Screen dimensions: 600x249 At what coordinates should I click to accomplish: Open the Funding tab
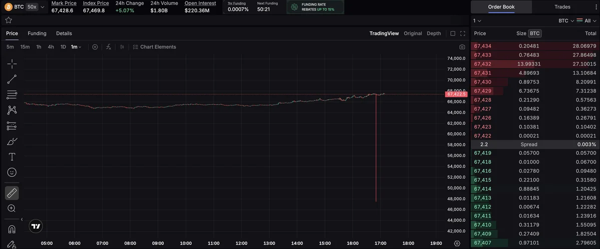point(37,33)
